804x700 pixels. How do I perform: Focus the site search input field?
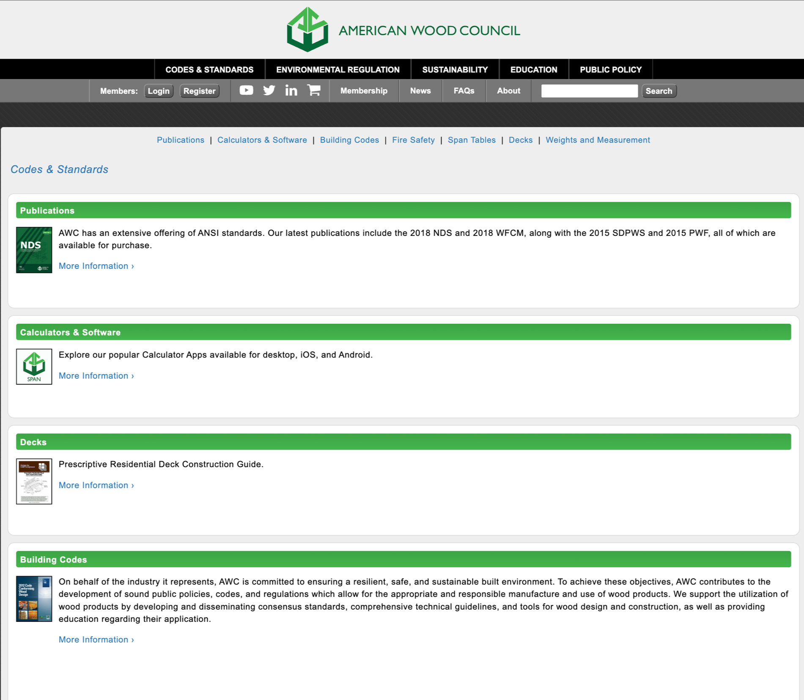[x=590, y=91]
